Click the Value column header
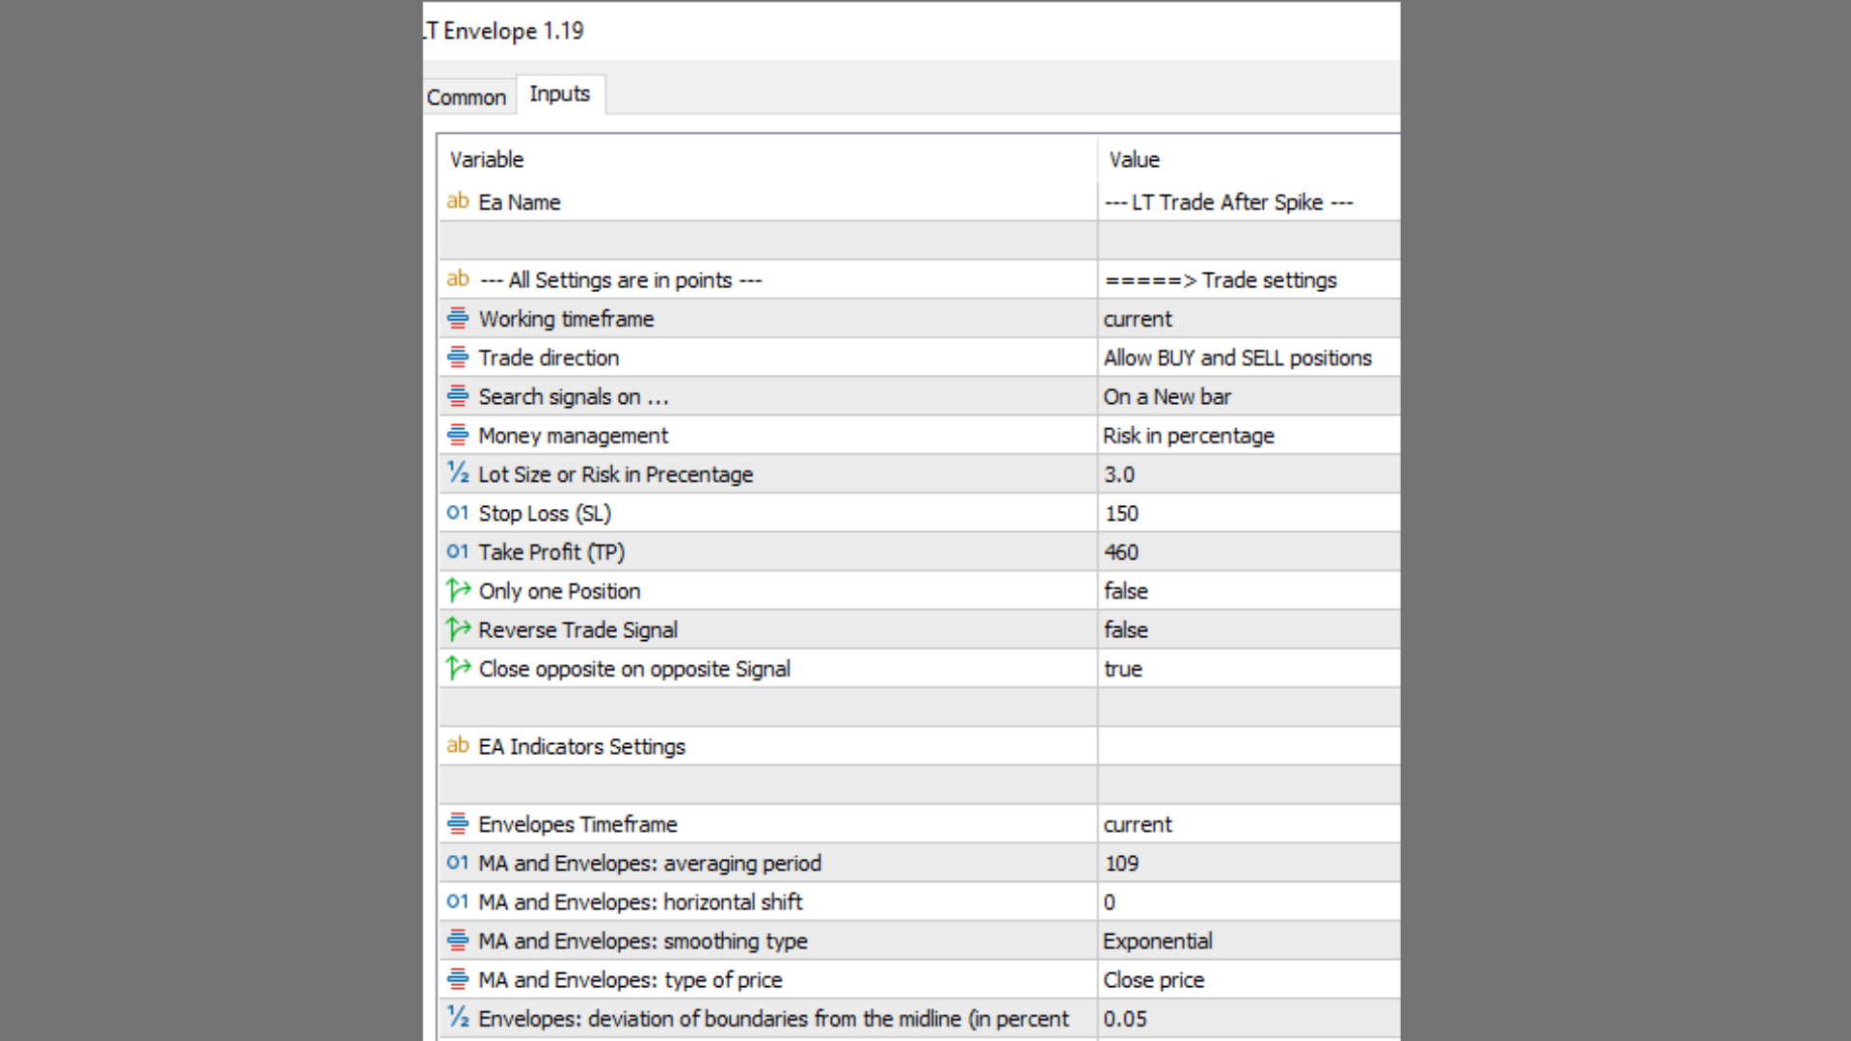This screenshot has width=1851, height=1041. pyautogui.click(x=1134, y=159)
